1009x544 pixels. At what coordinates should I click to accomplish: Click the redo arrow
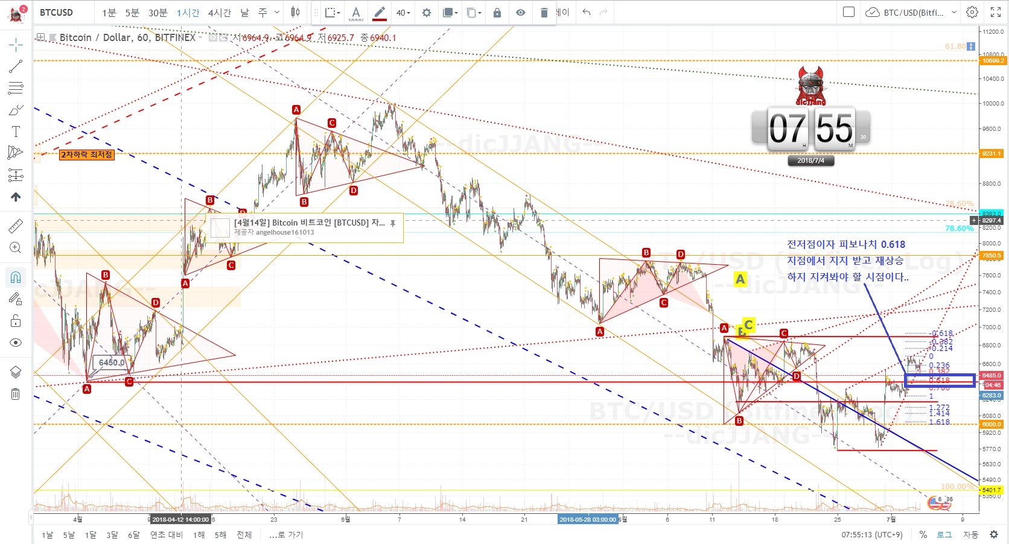coord(603,13)
